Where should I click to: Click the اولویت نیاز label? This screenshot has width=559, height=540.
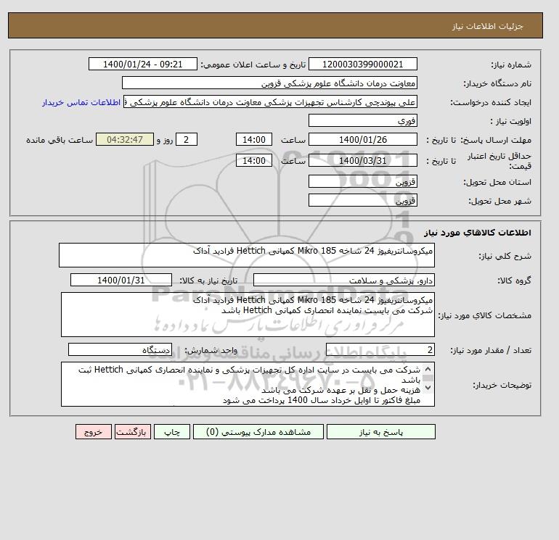[x=511, y=121]
